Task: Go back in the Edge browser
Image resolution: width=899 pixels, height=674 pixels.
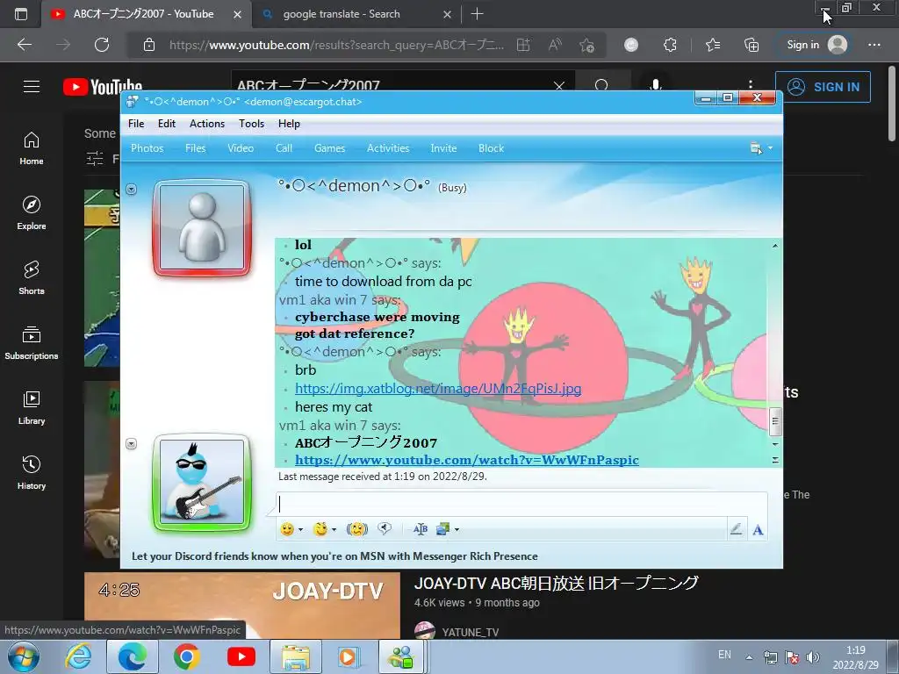Action: 25,45
